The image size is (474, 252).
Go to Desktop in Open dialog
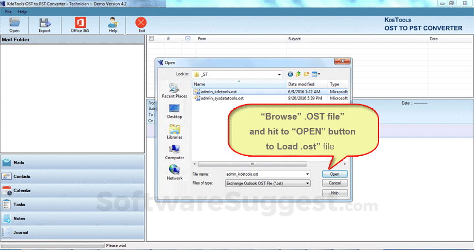pyautogui.click(x=175, y=111)
